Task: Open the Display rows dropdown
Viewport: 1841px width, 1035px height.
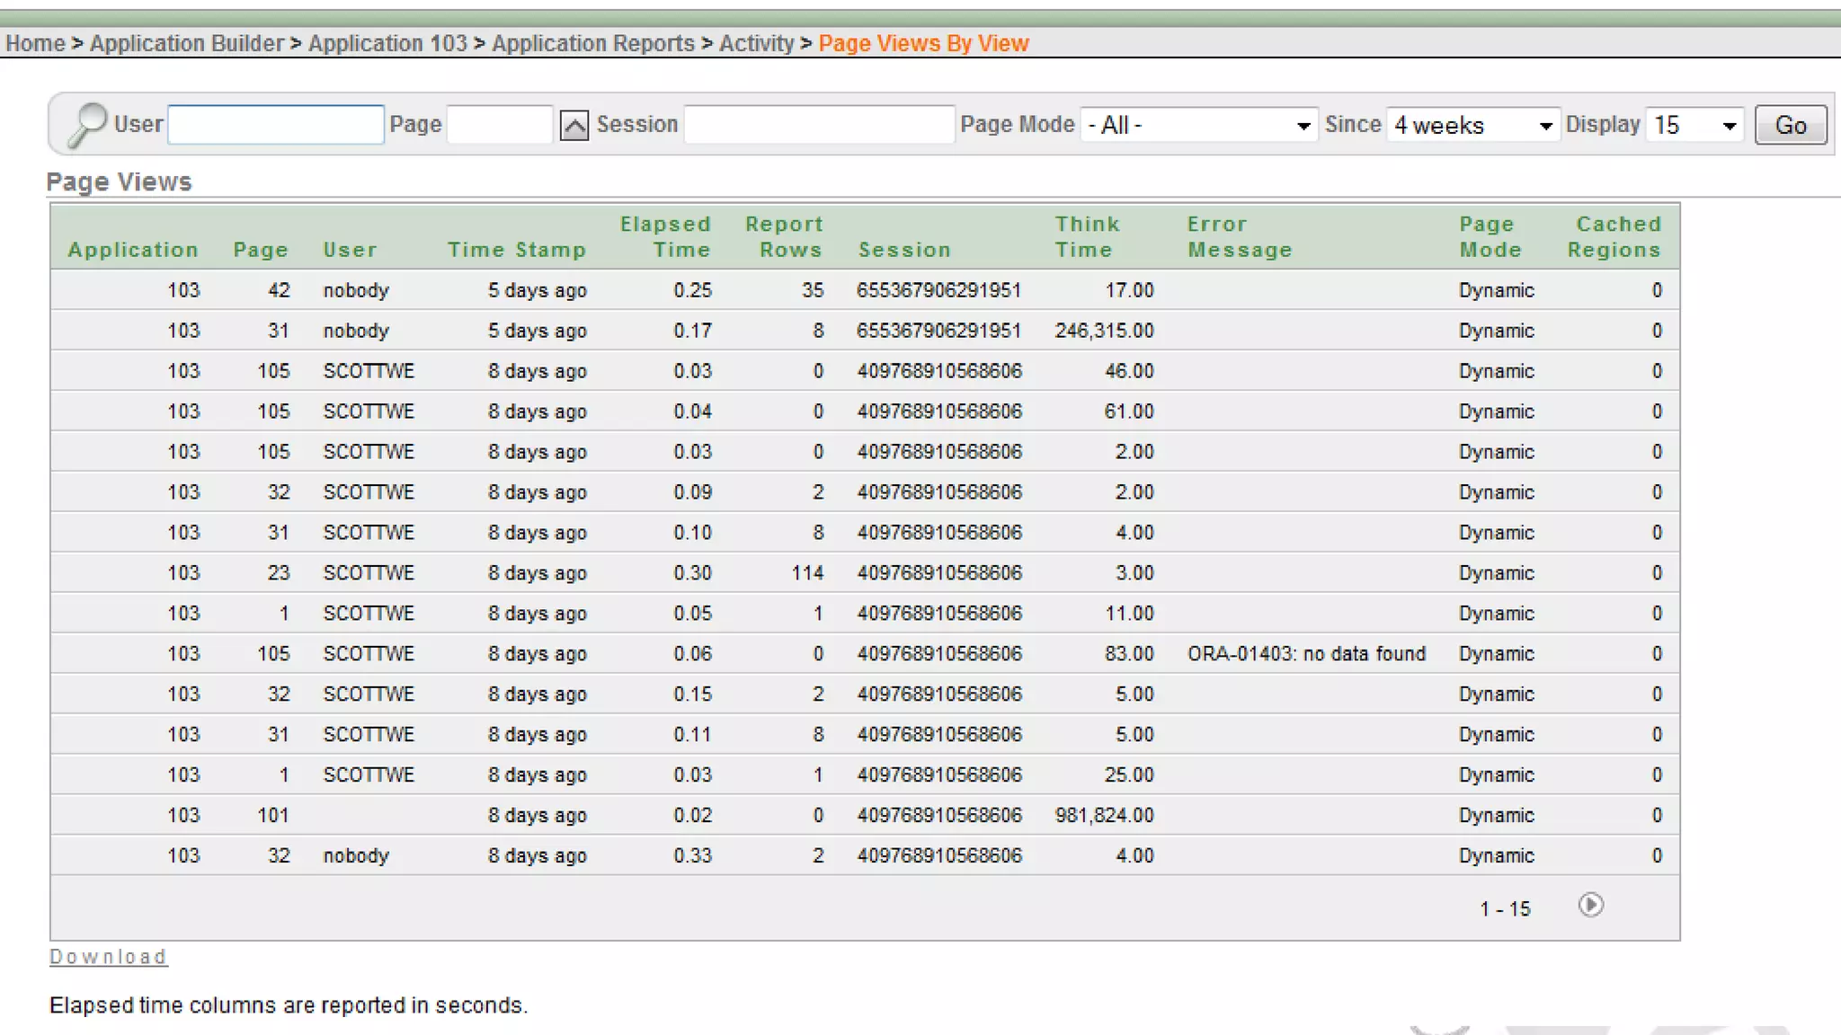Action: pos(1694,125)
